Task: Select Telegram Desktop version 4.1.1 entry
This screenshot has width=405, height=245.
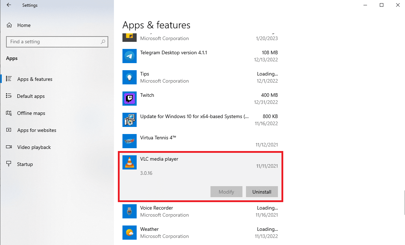Action: 174,52
